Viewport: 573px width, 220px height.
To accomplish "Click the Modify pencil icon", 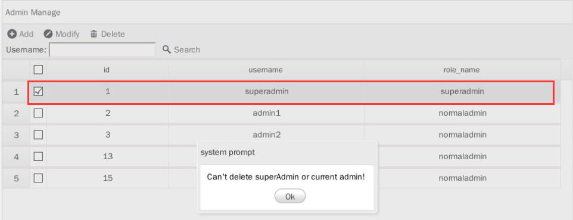I will 48,34.
